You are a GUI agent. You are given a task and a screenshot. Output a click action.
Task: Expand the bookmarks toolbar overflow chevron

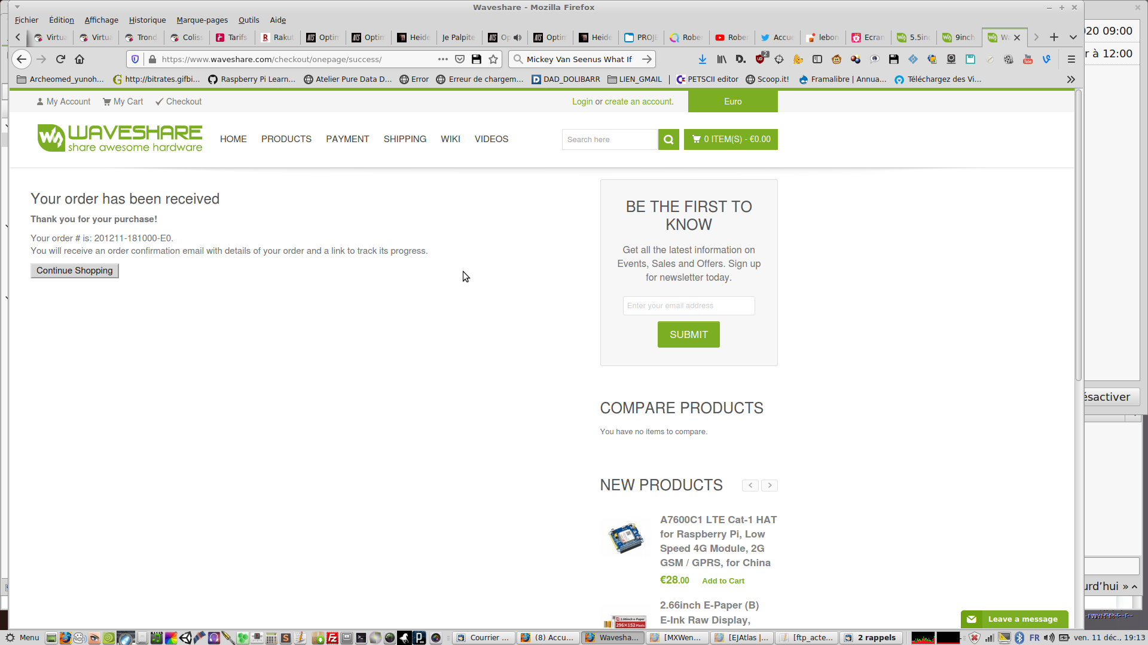click(1071, 79)
